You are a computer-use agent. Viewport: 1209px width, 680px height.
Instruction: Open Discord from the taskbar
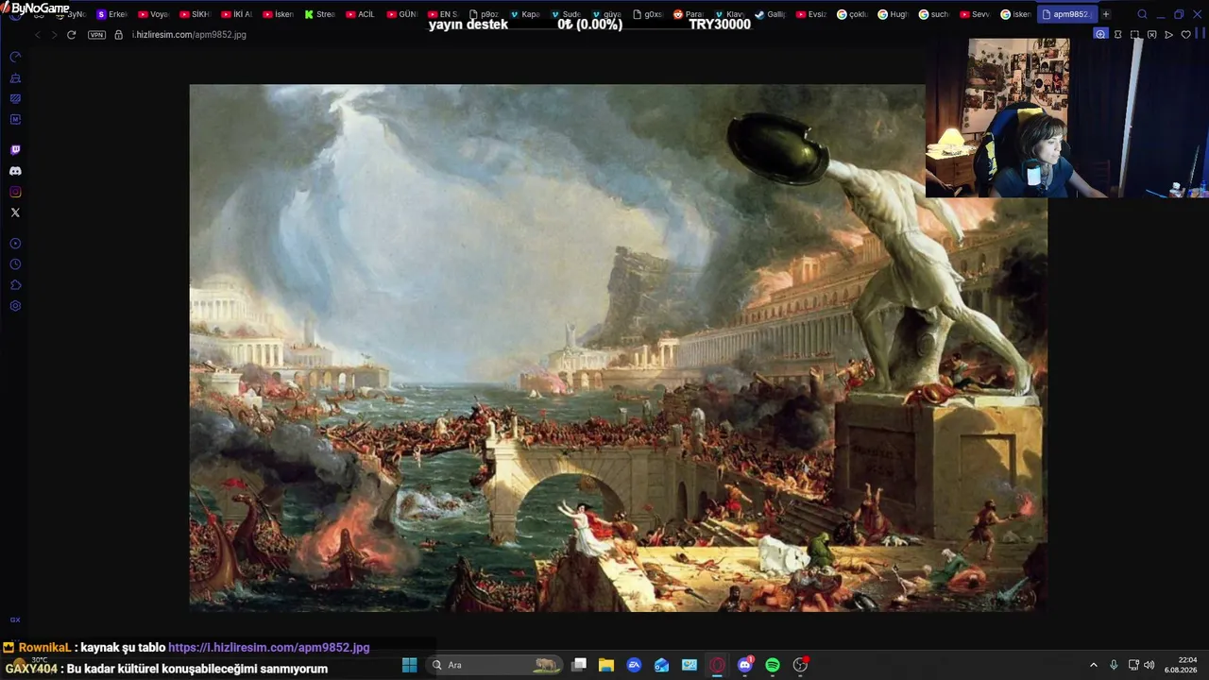[745, 665]
